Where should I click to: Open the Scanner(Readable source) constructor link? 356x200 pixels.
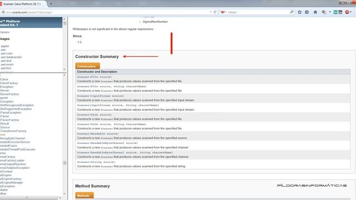click(x=98, y=134)
